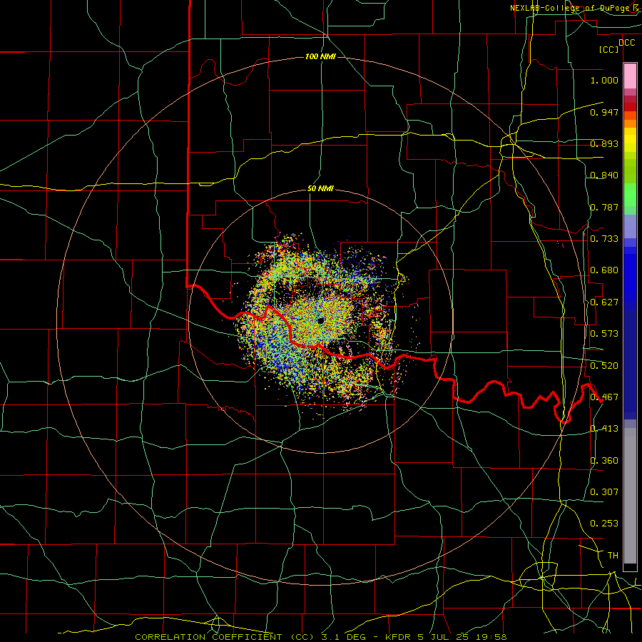This screenshot has width=642, height=642.
Task: Click the 0.360 scale value
Action: click(x=604, y=461)
